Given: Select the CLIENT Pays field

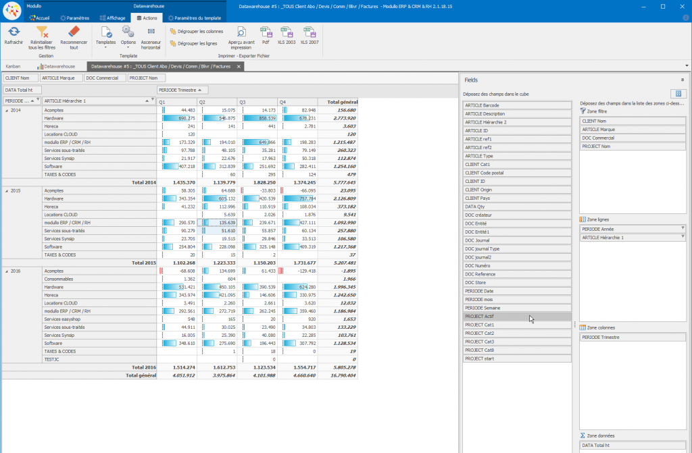Looking at the screenshot, I should tap(517, 198).
